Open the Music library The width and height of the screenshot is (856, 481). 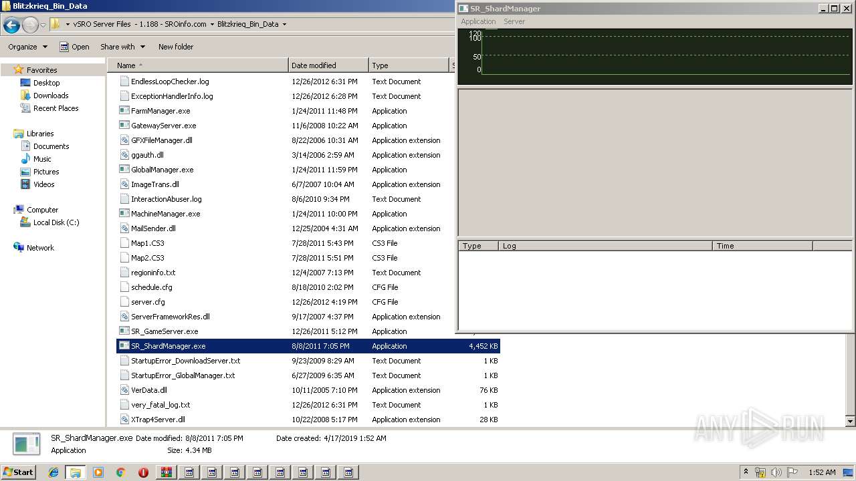pos(42,159)
